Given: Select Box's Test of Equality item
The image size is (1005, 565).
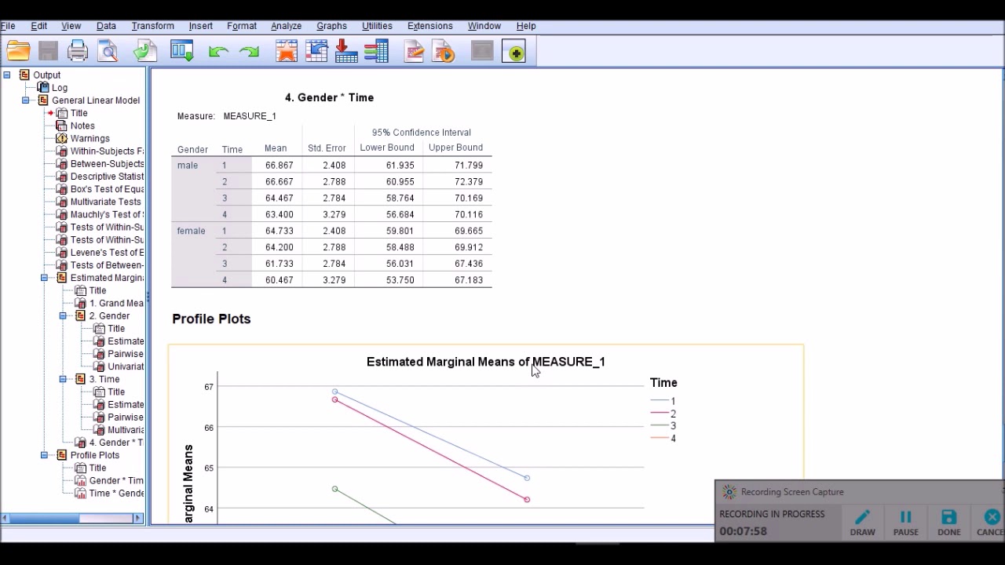Looking at the screenshot, I should (x=107, y=189).
